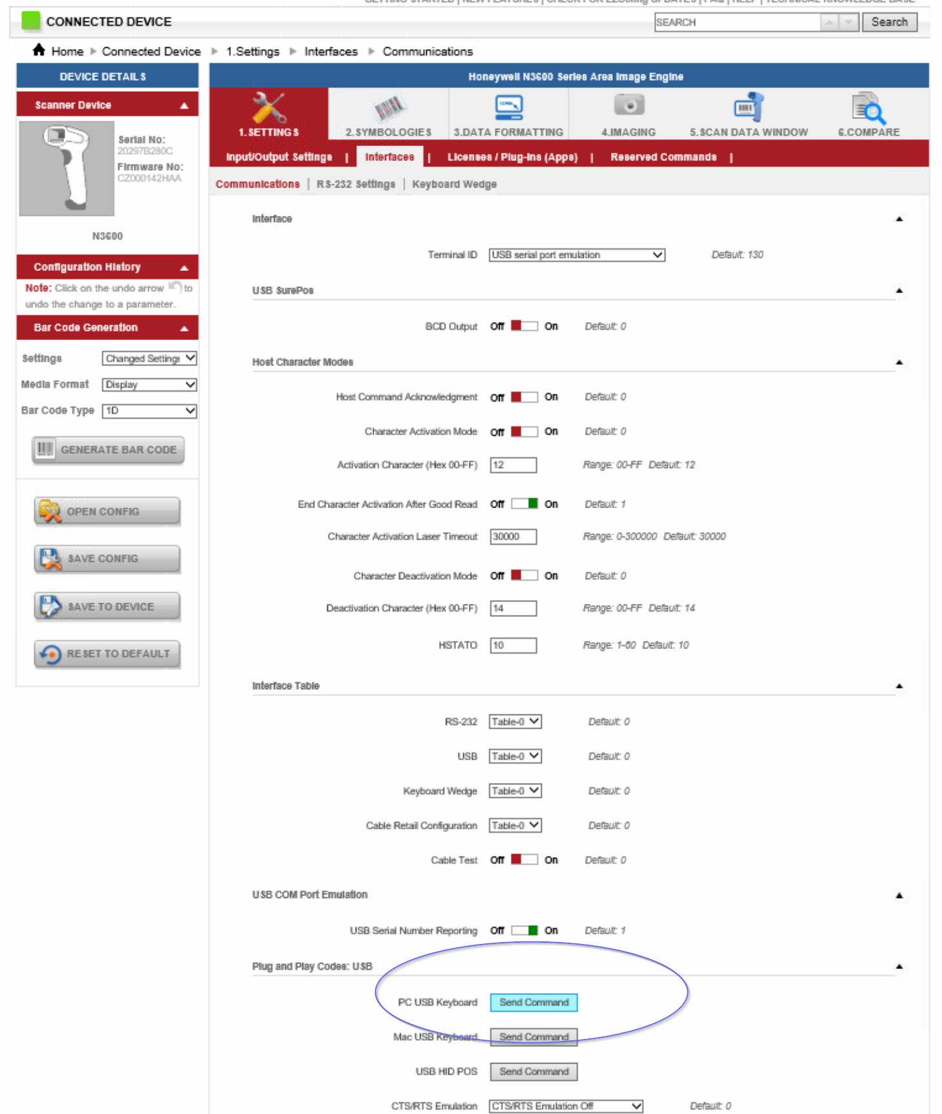Toggle Character Activation Mode switch
The height and width of the screenshot is (1114, 942).
524,431
